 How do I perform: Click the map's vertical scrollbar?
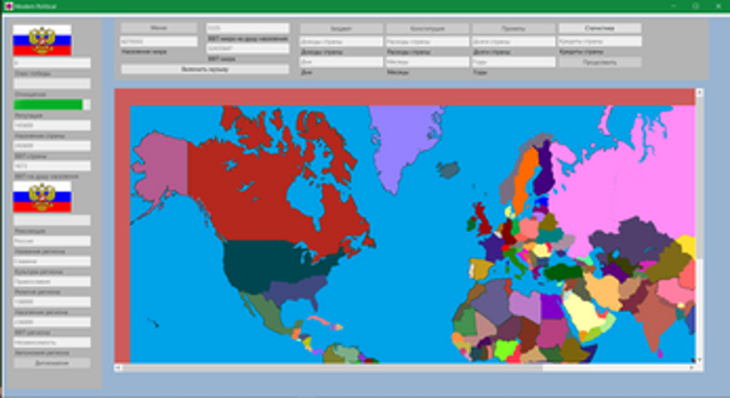click(x=699, y=222)
